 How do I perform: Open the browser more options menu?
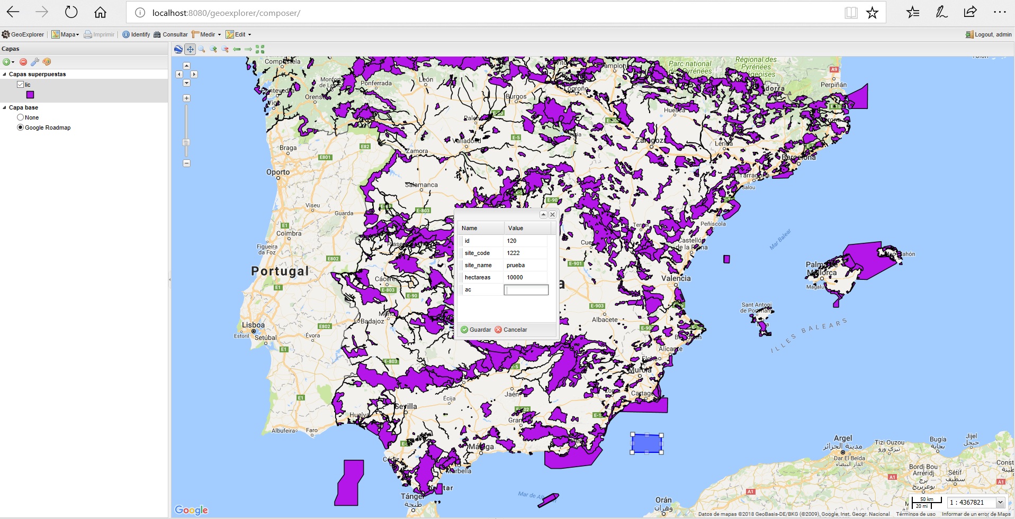click(1000, 12)
